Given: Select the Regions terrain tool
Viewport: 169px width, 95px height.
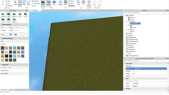Looking at the screenshot, I should (x=14, y=20).
